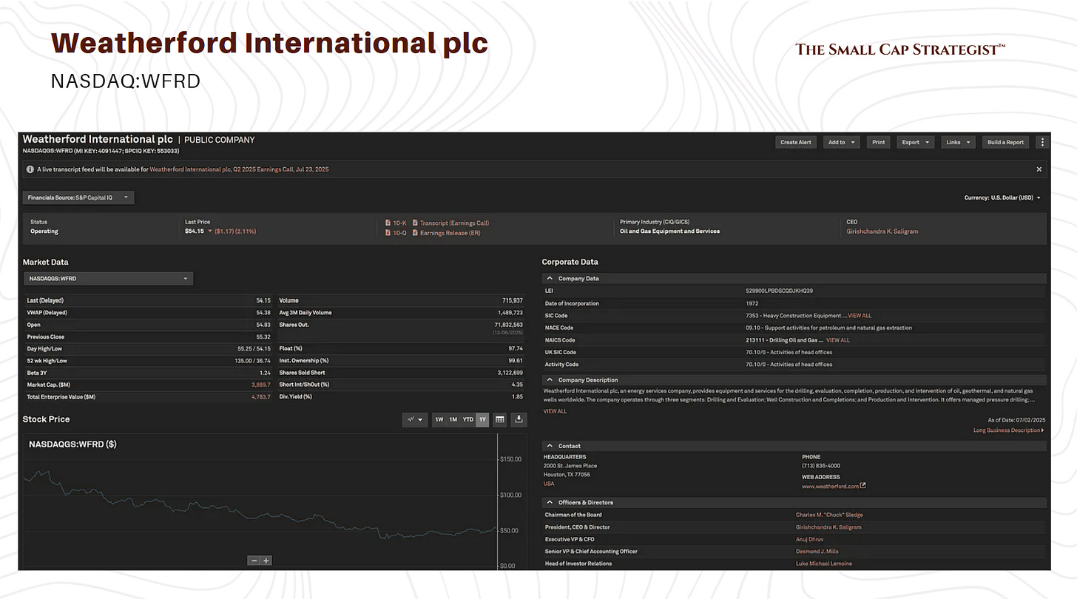The image size is (1077, 599).
Task: Open Anuj Dhruv officer profile
Action: pyautogui.click(x=810, y=539)
